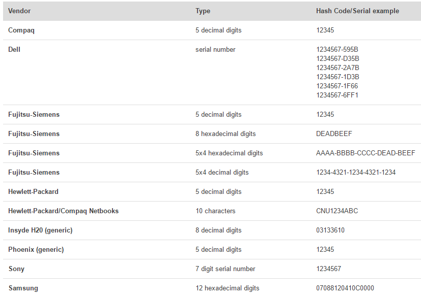Click the "8 hexadecimal digits" type

pos(226,134)
